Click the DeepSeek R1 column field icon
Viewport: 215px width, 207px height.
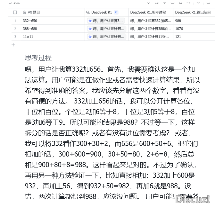click(88, 13)
